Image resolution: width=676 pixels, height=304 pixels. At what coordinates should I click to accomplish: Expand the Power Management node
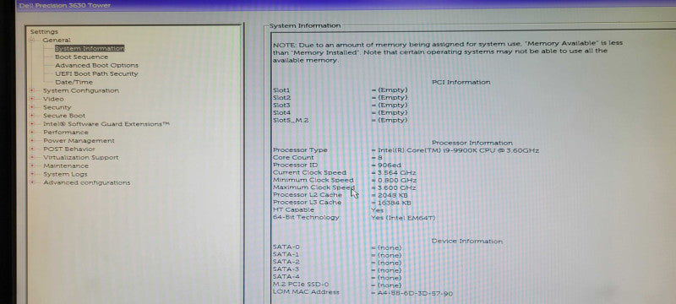click(32, 141)
